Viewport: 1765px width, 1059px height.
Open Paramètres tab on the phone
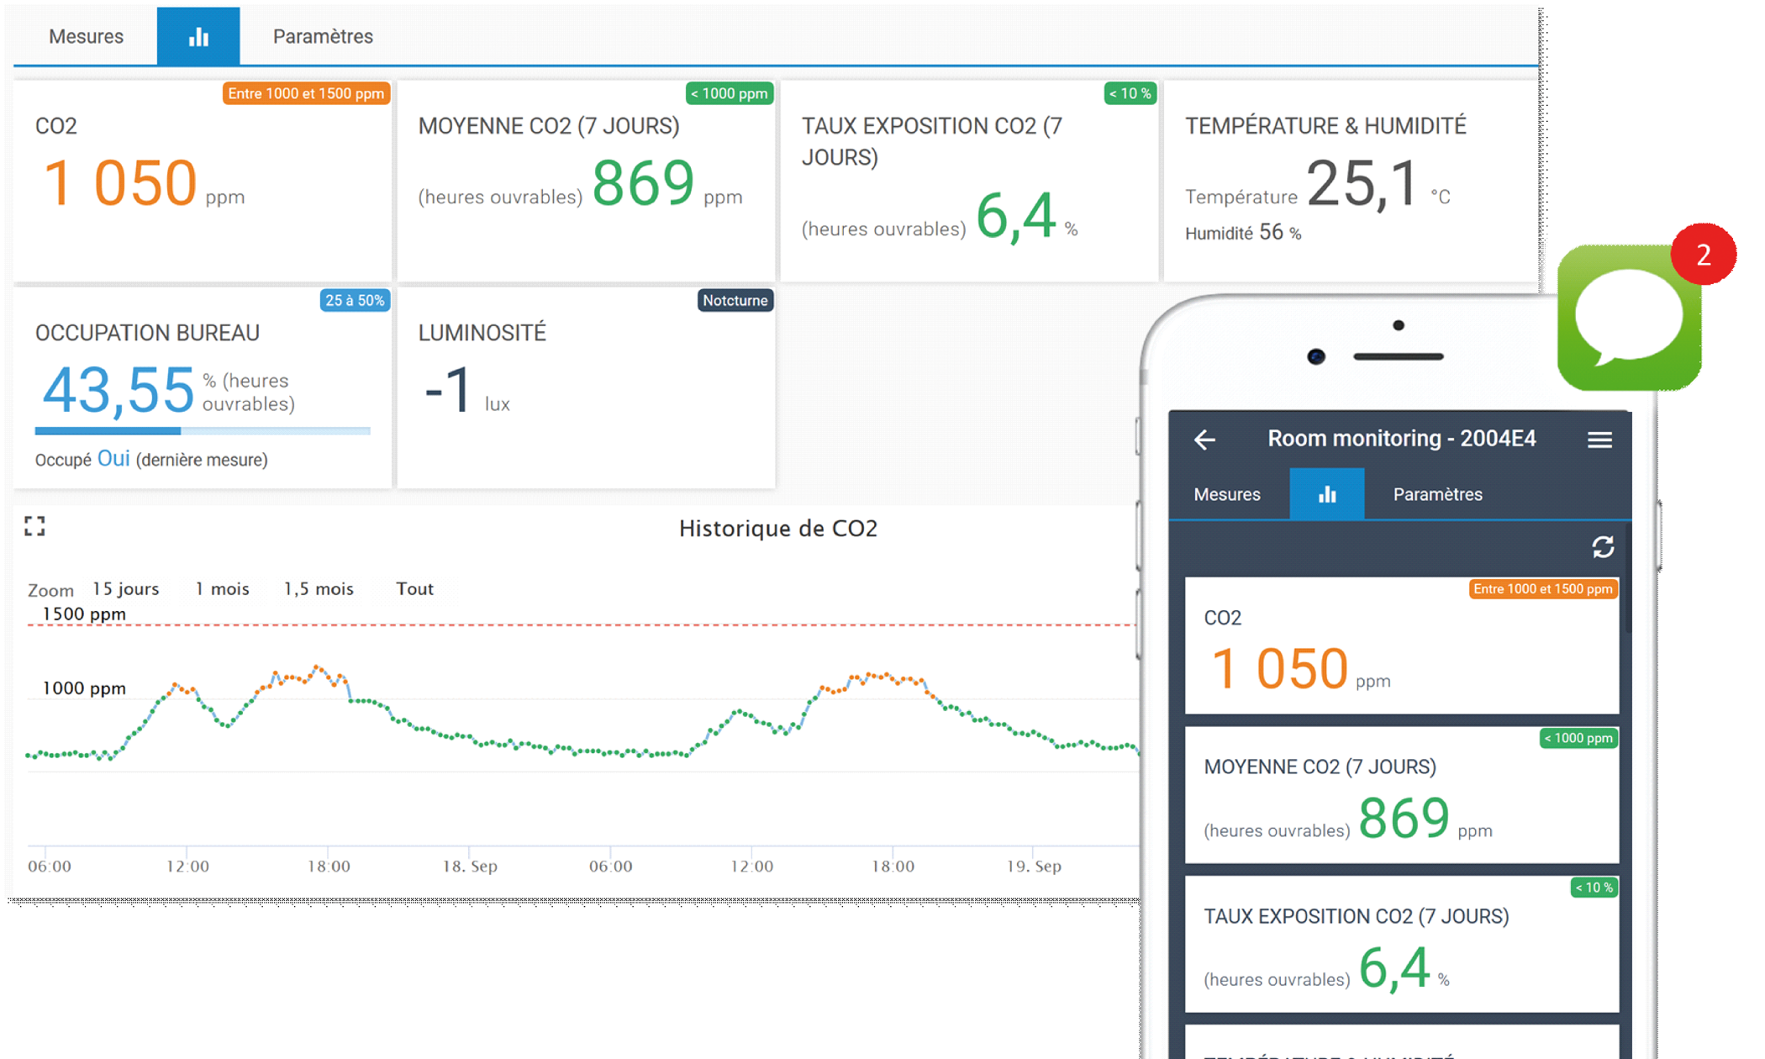pyautogui.click(x=1437, y=494)
